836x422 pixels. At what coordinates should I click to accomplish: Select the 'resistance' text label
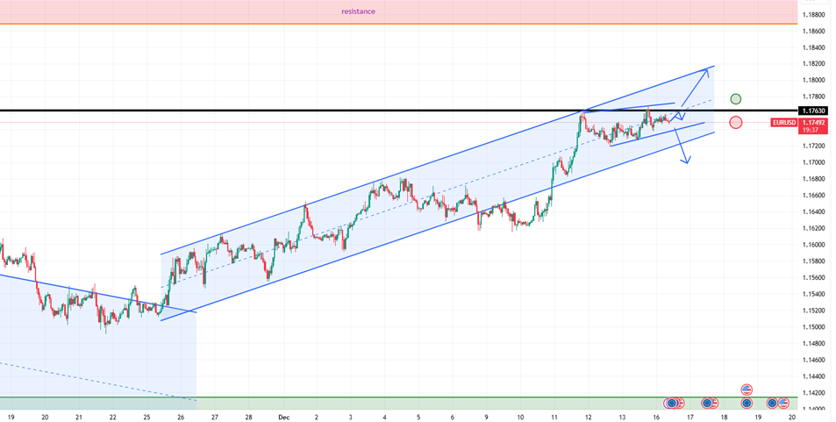[x=358, y=11]
